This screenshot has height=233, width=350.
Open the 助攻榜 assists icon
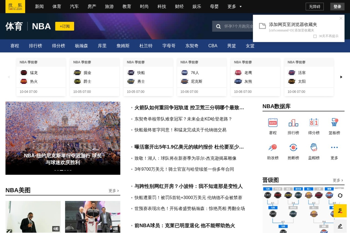273,148
